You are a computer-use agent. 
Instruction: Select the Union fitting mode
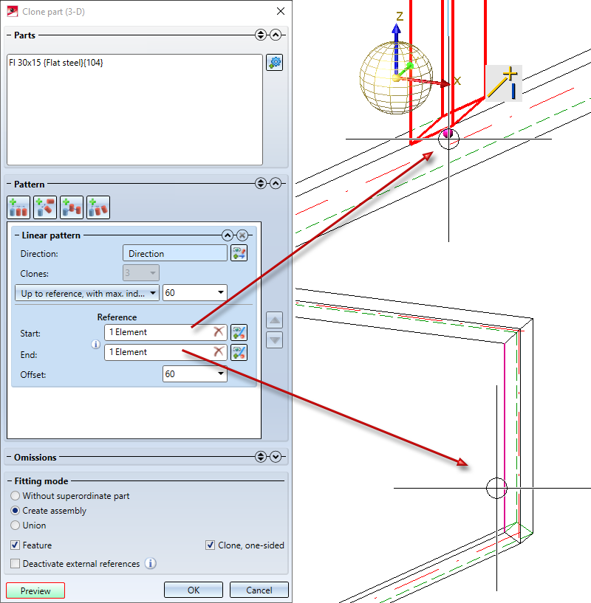(15, 525)
